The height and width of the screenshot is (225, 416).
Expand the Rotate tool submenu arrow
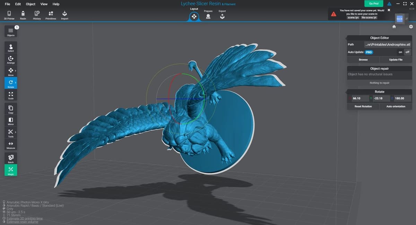[16, 83]
